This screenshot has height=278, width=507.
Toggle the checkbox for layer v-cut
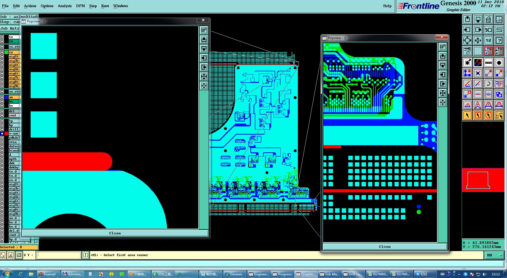click(x=2, y=134)
